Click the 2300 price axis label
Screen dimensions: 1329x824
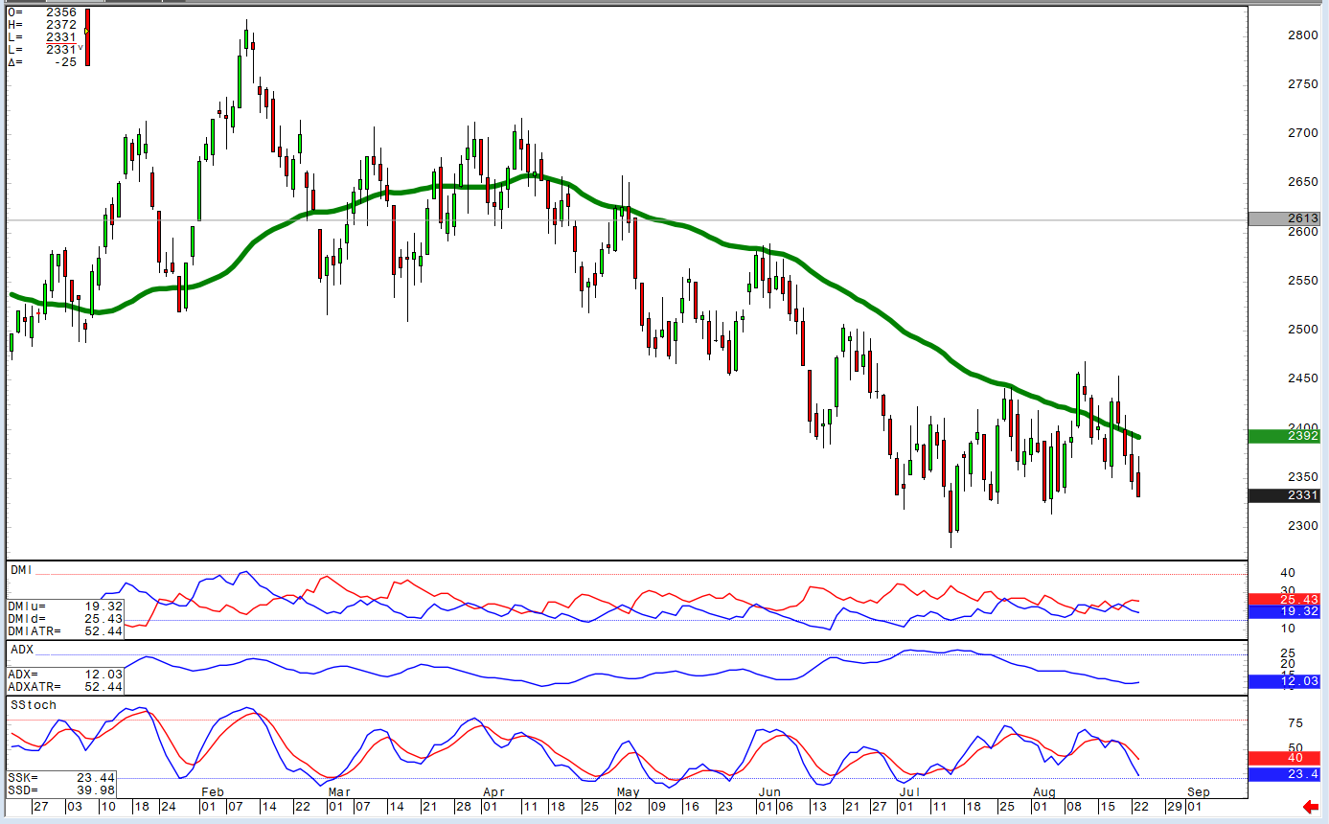[1303, 526]
